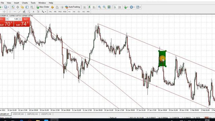Toggle the Auto Scroll chart button

(x=115, y=7)
